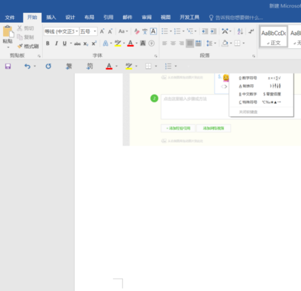The height and width of the screenshot is (291, 301).
Task: Convert text to Traditional Chinese (繁)
Action: click(69, 66)
